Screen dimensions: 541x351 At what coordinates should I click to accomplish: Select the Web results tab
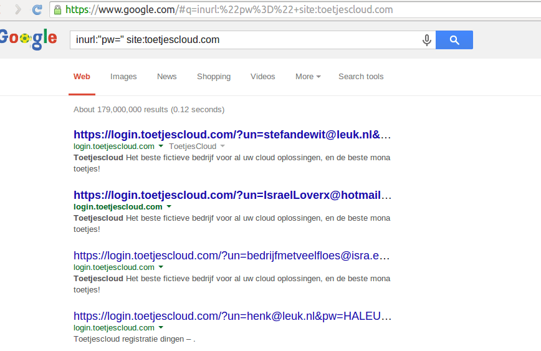82,77
